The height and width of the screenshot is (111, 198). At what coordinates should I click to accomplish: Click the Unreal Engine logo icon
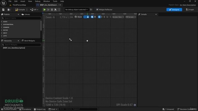click(x=3, y=3)
